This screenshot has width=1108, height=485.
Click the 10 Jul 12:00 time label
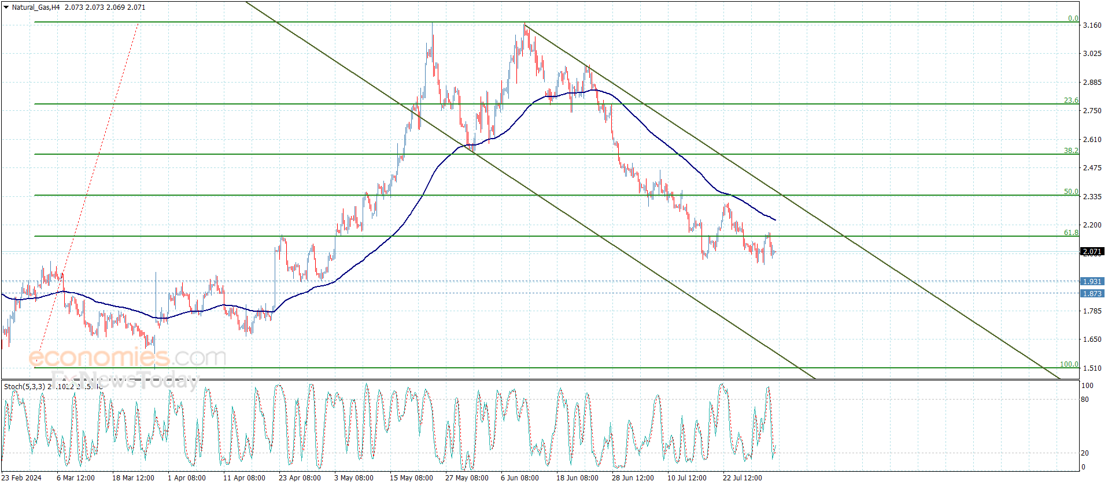(x=687, y=477)
